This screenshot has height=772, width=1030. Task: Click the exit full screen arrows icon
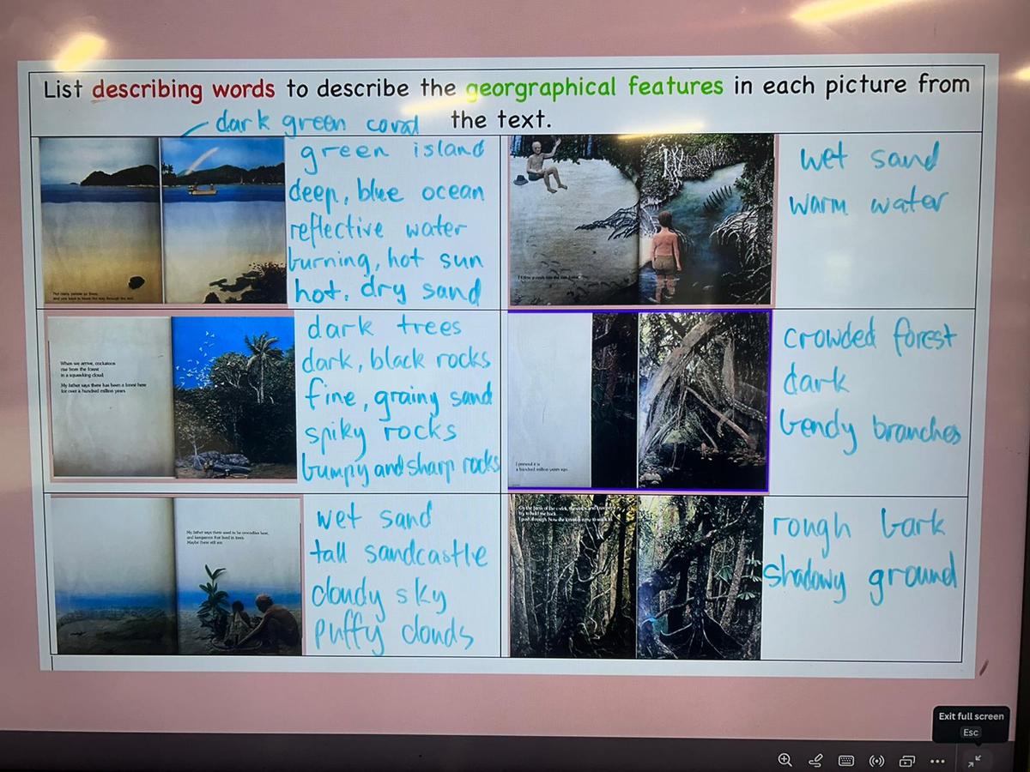[x=974, y=761]
